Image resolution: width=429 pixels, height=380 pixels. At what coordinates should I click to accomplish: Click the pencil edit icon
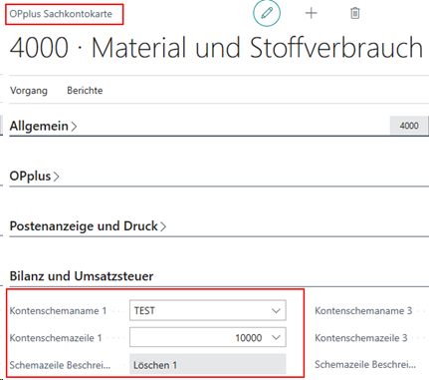(267, 13)
